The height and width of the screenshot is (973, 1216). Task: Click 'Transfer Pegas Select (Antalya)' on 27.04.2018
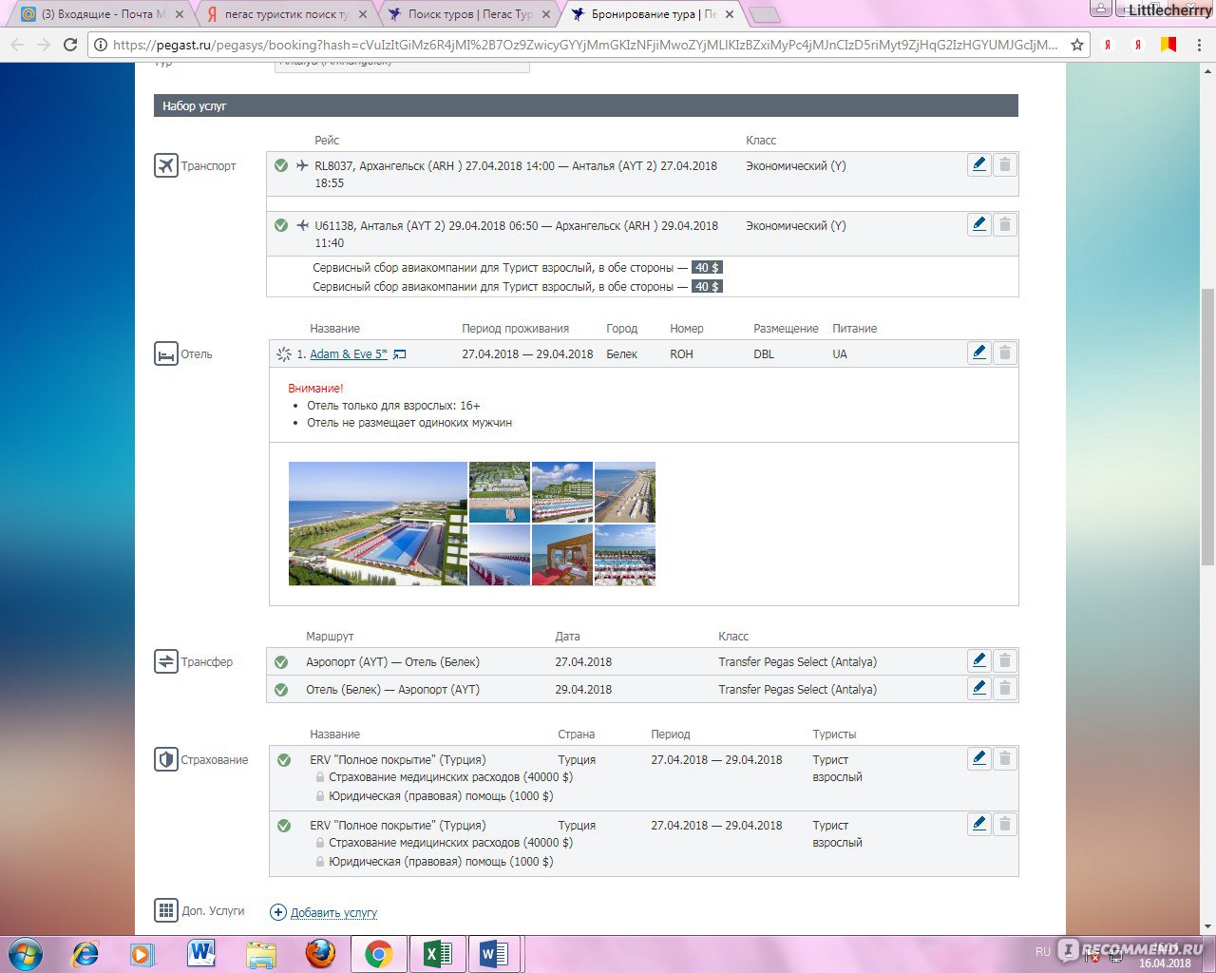(797, 661)
